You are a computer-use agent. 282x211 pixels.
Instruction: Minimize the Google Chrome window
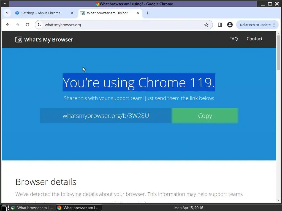click(263, 4)
